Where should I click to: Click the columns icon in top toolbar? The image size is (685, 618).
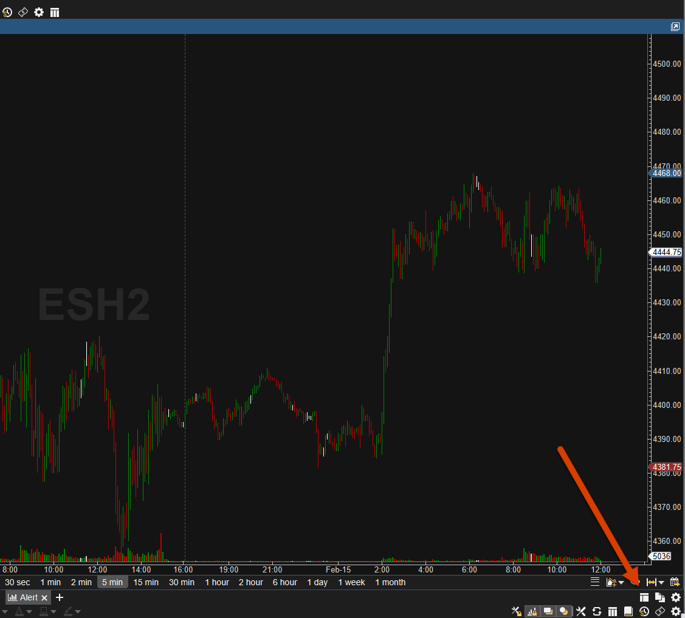[x=55, y=12]
